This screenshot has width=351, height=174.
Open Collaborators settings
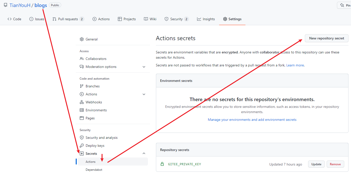click(x=113, y=59)
